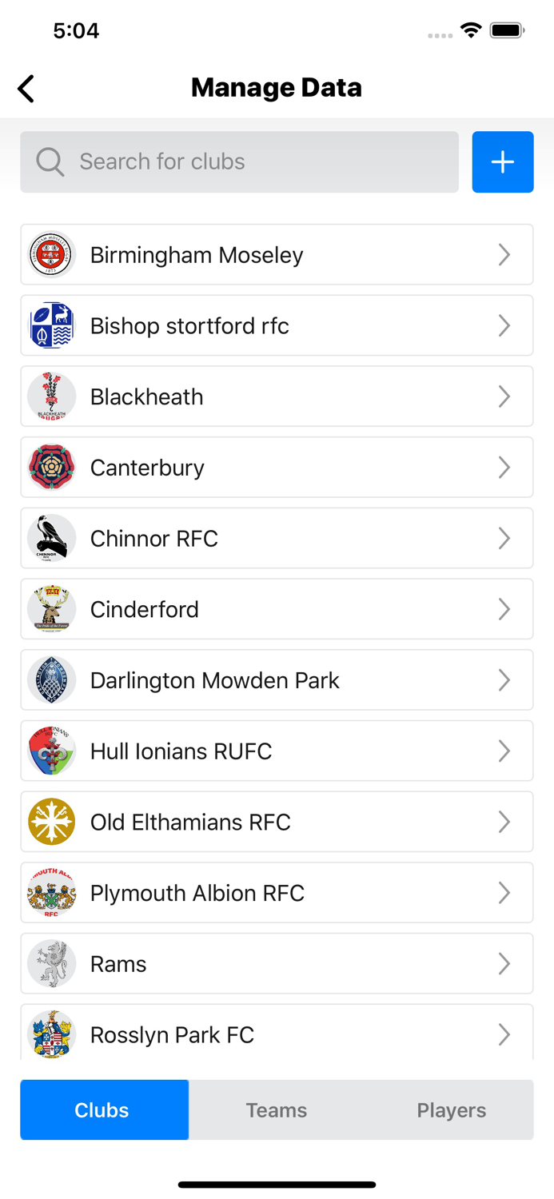The height and width of the screenshot is (1199, 554).
Task: Click the Chinnor RFC kite logo
Action: pyautogui.click(x=51, y=538)
